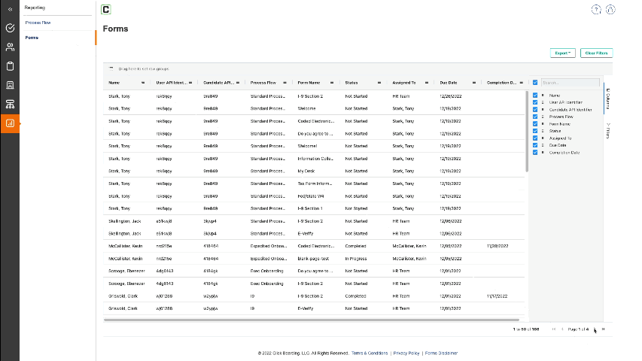The height and width of the screenshot is (361, 642).
Task: Select Process Flow in the Reporting menu
Action: pos(38,23)
